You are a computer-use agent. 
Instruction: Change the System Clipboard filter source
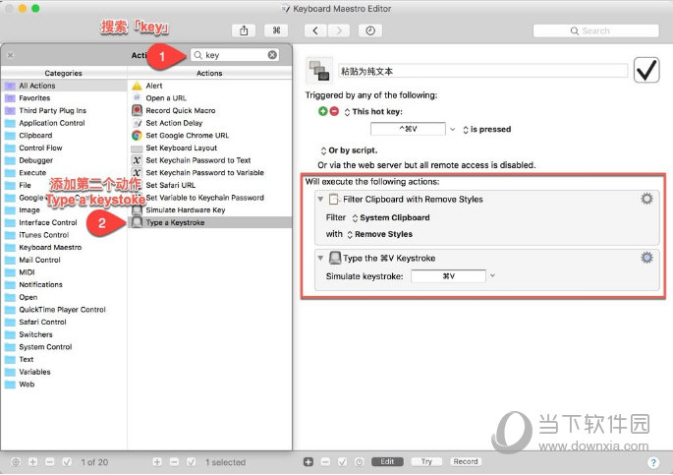(x=391, y=217)
